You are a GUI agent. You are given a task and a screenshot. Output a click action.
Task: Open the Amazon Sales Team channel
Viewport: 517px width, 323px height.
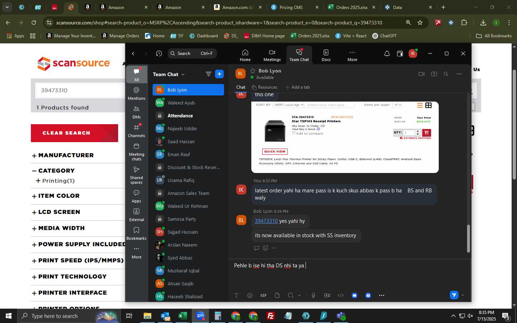(x=188, y=193)
